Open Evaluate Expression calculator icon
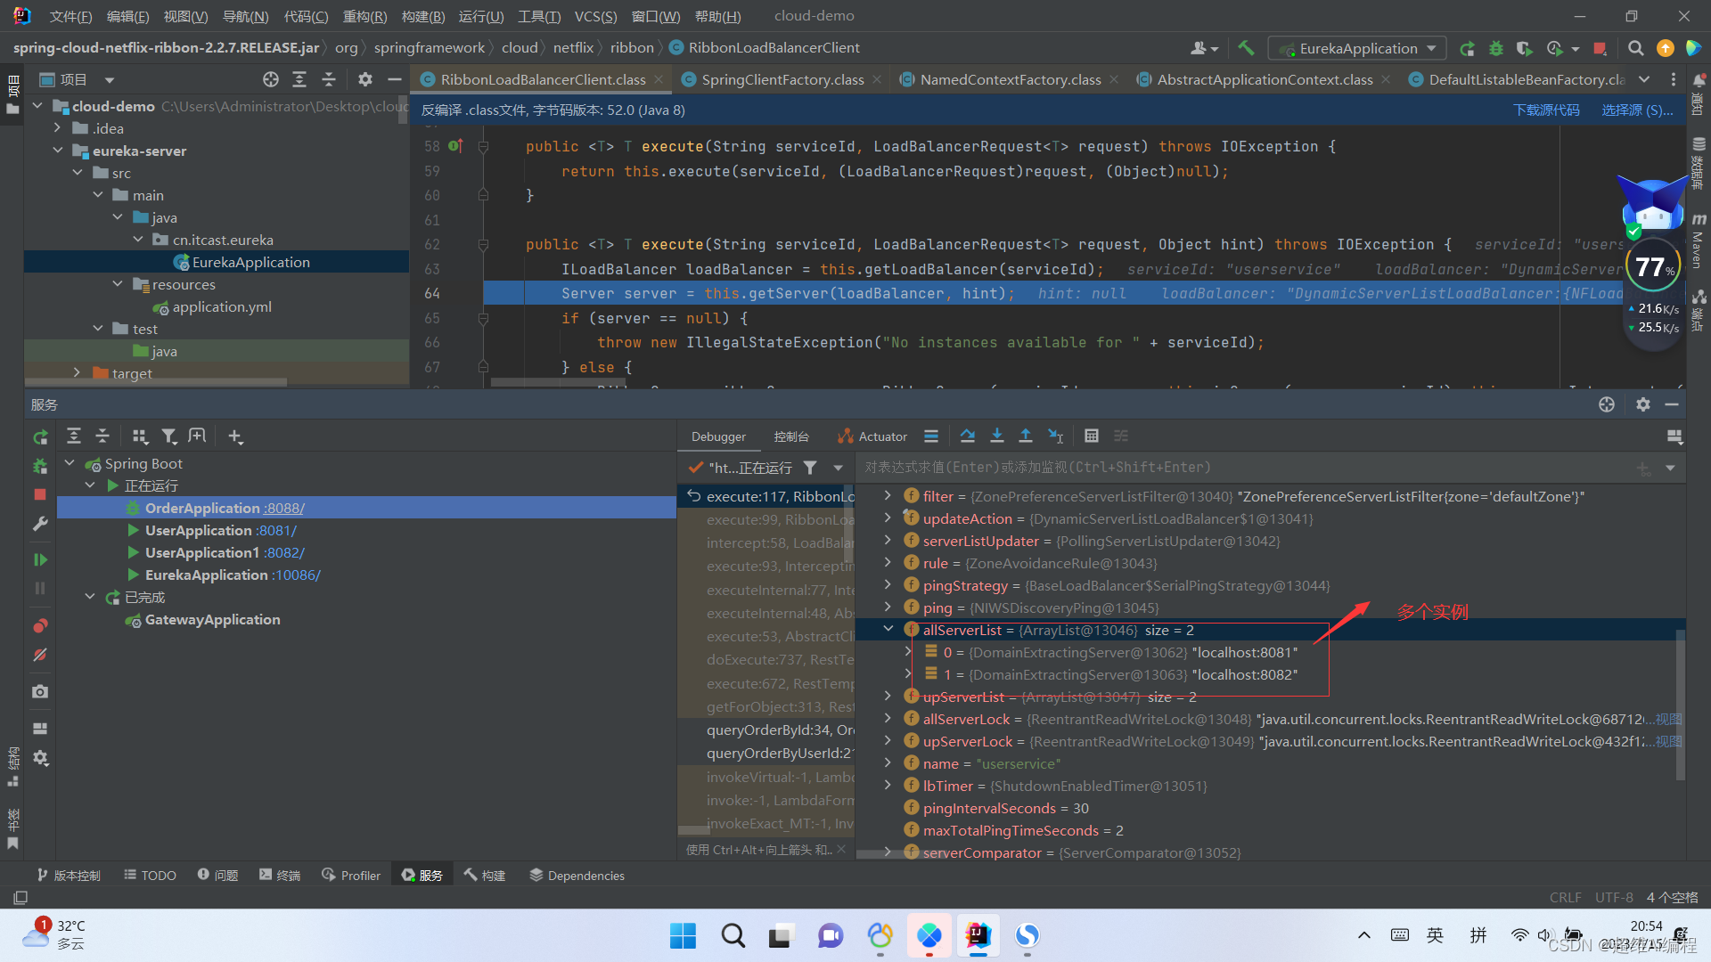This screenshot has width=1711, height=962. click(x=1092, y=436)
